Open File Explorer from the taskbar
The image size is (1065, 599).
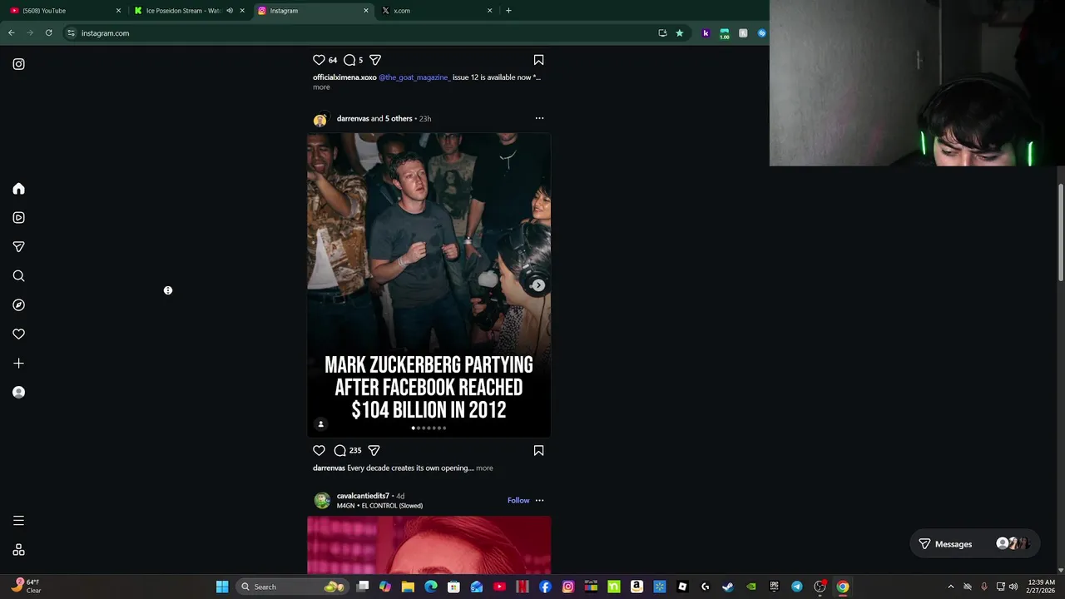[x=408, y=587]
